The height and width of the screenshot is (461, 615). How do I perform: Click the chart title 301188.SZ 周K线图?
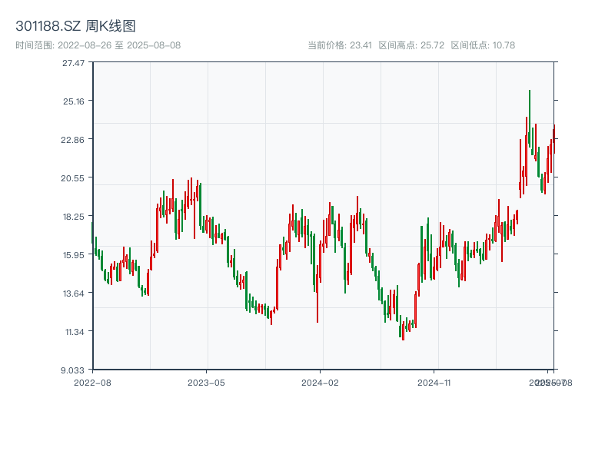[x=75, y=26]
